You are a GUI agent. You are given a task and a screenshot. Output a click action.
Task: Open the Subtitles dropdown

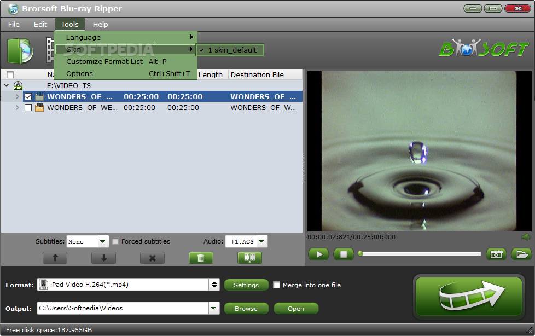tap(103, 241)
